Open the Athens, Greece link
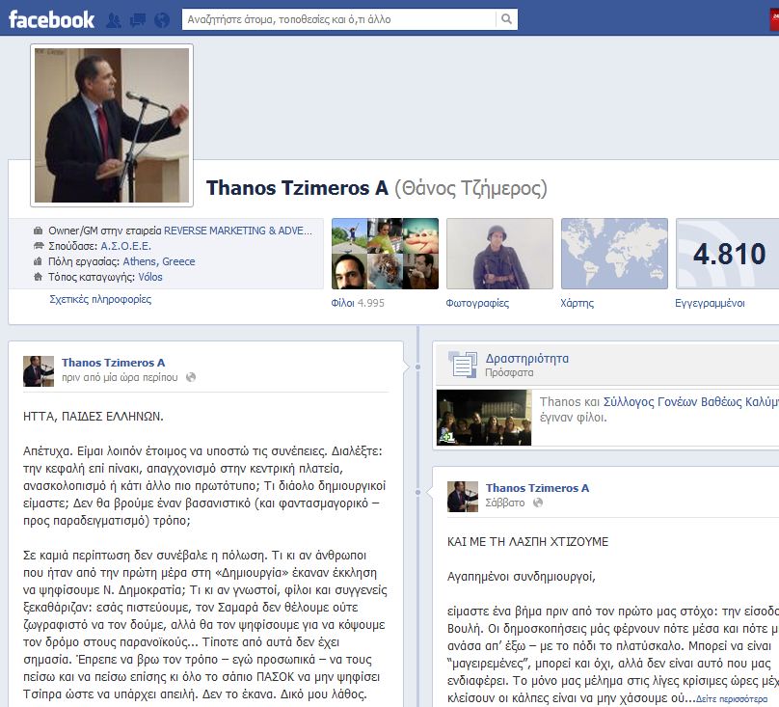 click(158, 261)
